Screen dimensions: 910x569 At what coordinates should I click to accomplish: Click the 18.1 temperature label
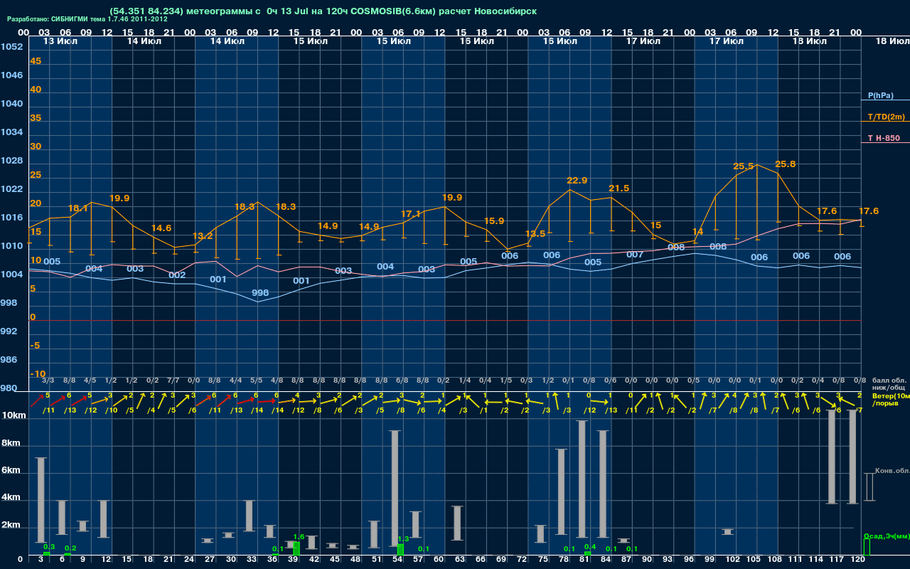point(77,208)
